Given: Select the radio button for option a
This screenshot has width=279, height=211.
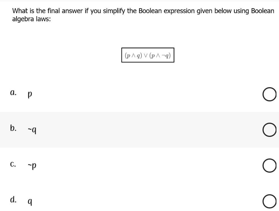Looking at the screenshot, I should tap(269, 94).
